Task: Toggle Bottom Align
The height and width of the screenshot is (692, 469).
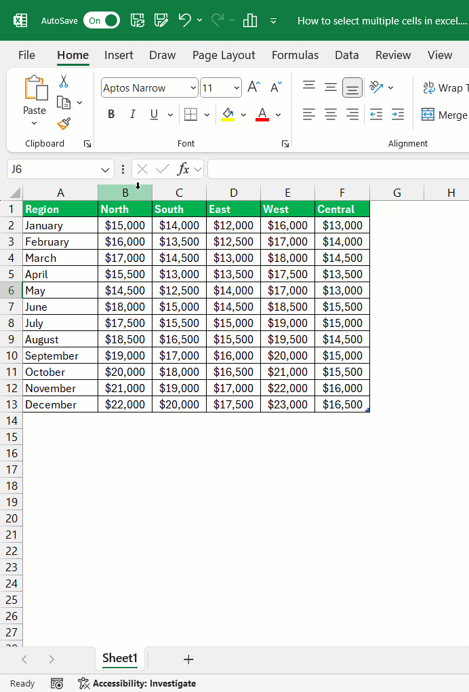Action: (x=352, y=88)
